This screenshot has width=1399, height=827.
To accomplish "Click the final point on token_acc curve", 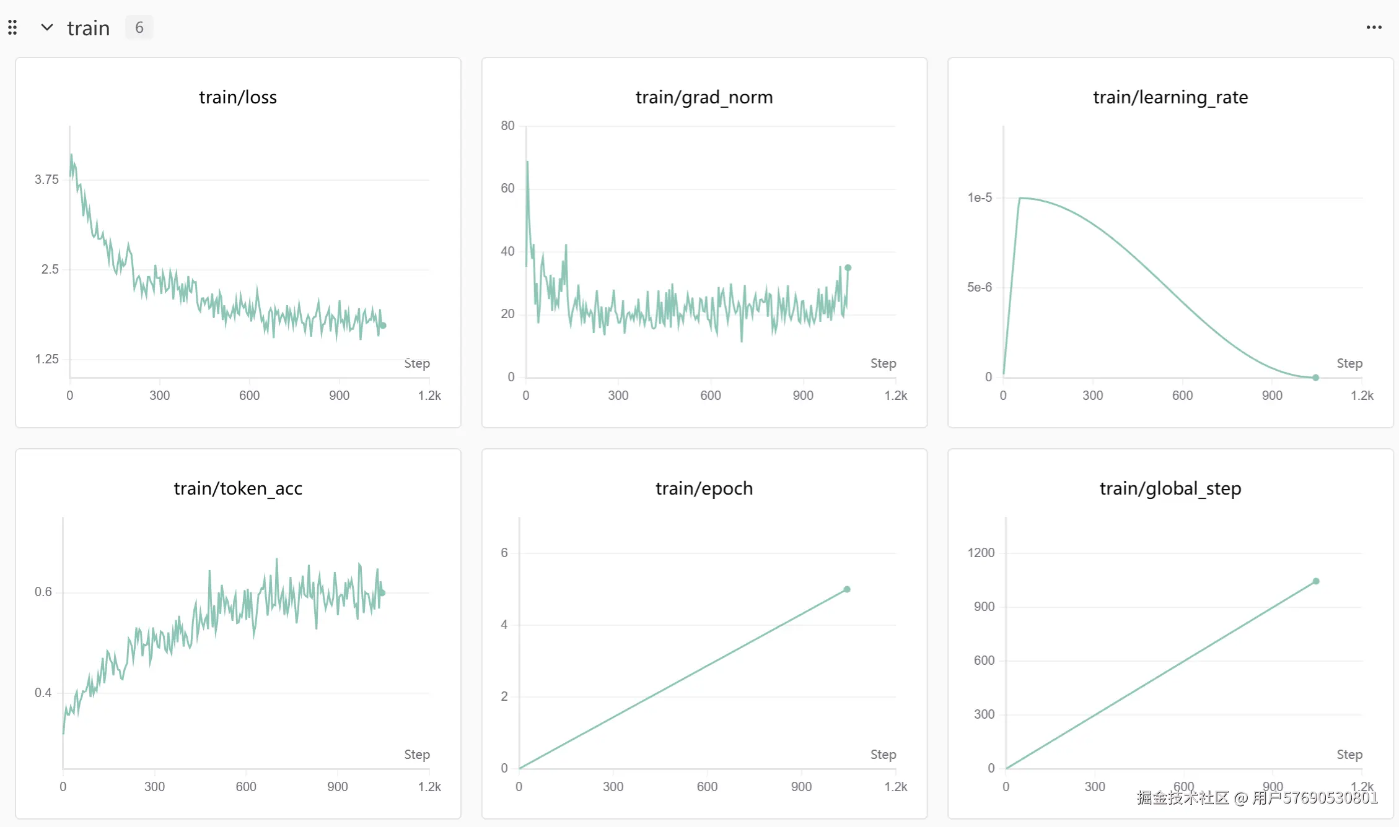I will click(x=382, y=593).
